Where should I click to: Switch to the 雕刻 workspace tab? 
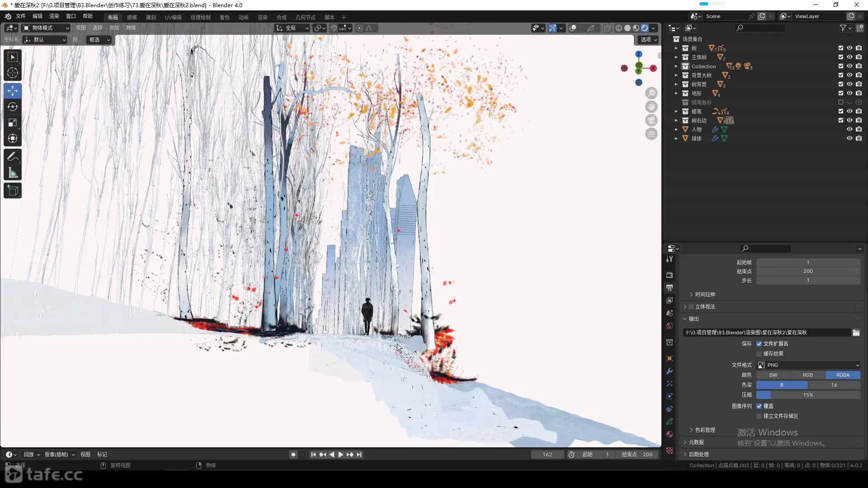tap(151, 17)
